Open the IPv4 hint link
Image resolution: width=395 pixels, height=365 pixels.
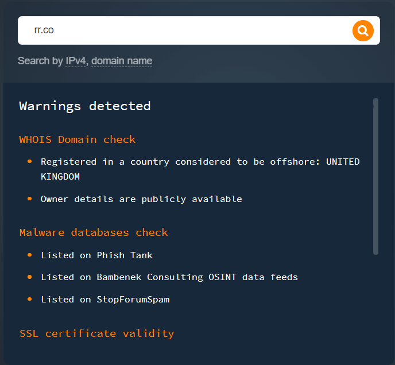(76, 61)
